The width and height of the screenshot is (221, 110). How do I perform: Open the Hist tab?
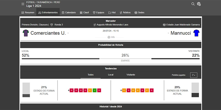click(x=112, y=12)
